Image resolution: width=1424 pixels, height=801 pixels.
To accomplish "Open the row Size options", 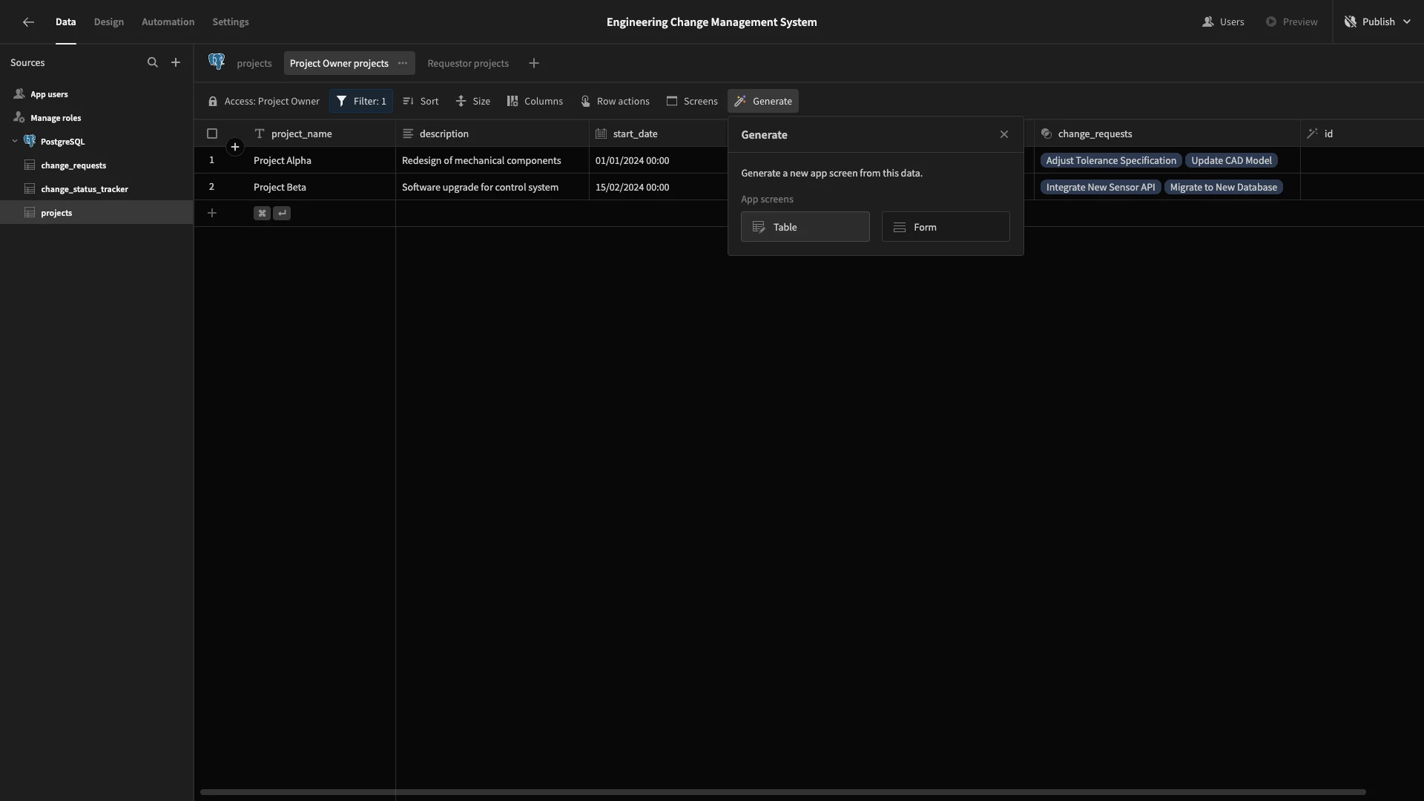I will 472,102.
